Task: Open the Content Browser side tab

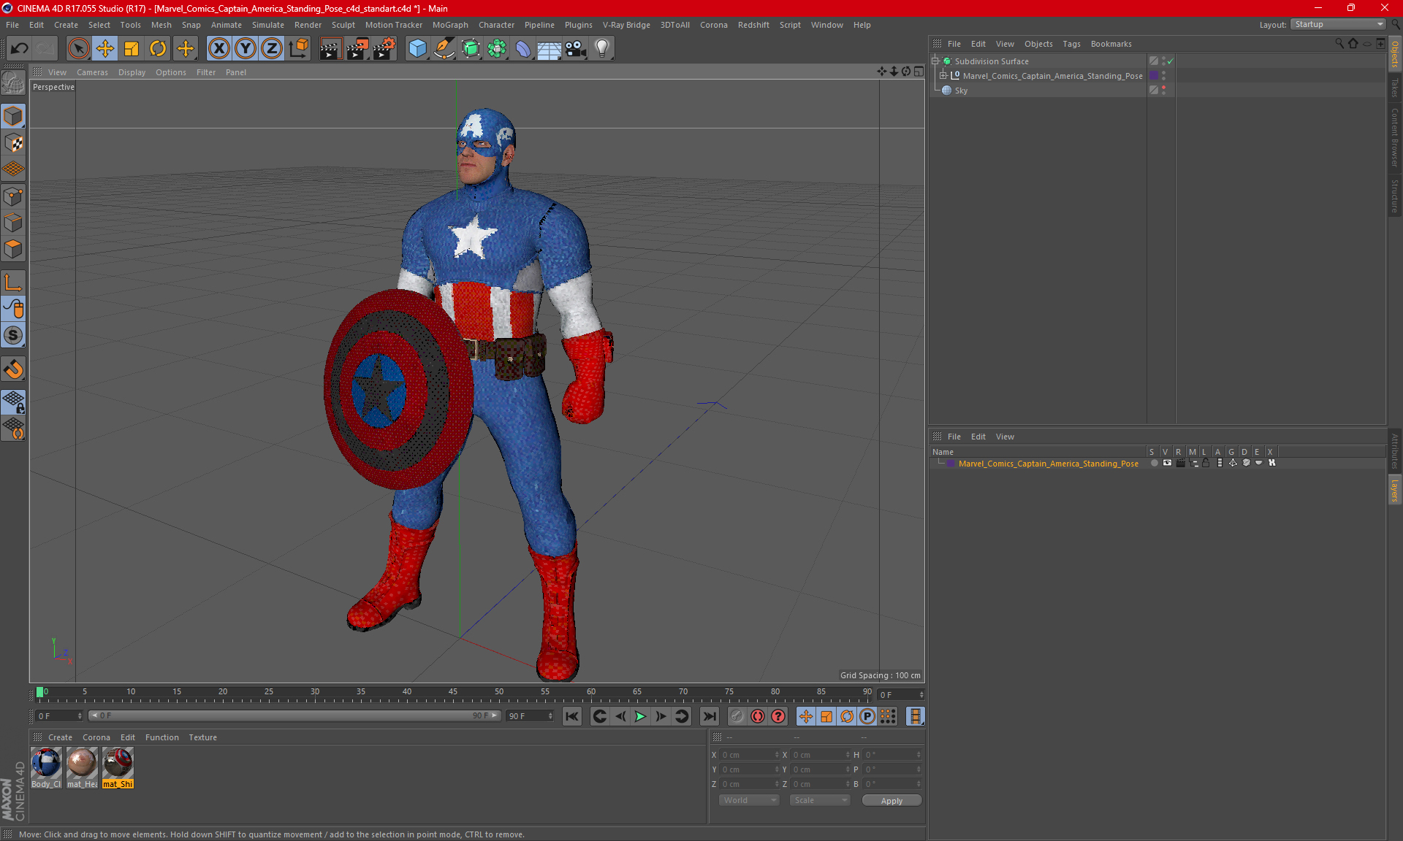Action: 1395,137
